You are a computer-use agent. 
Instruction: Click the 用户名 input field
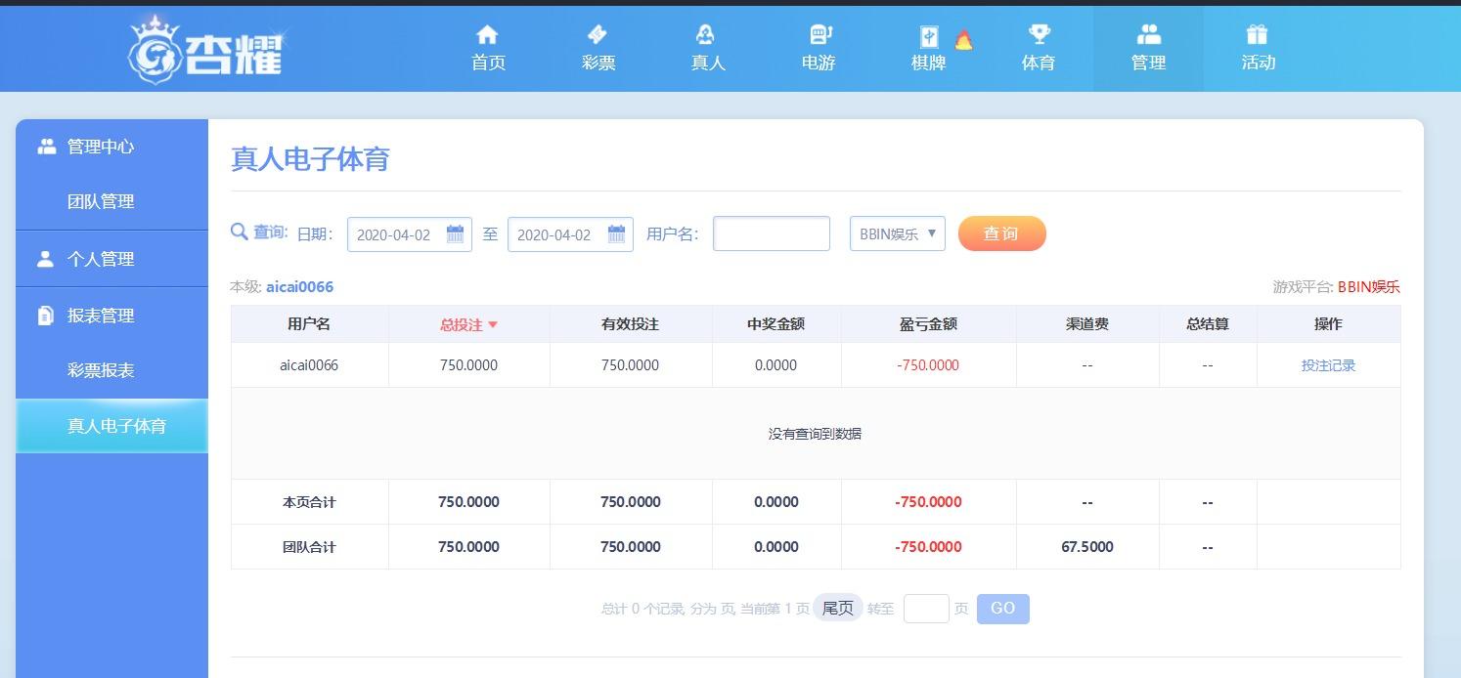[x=772, y=233]
